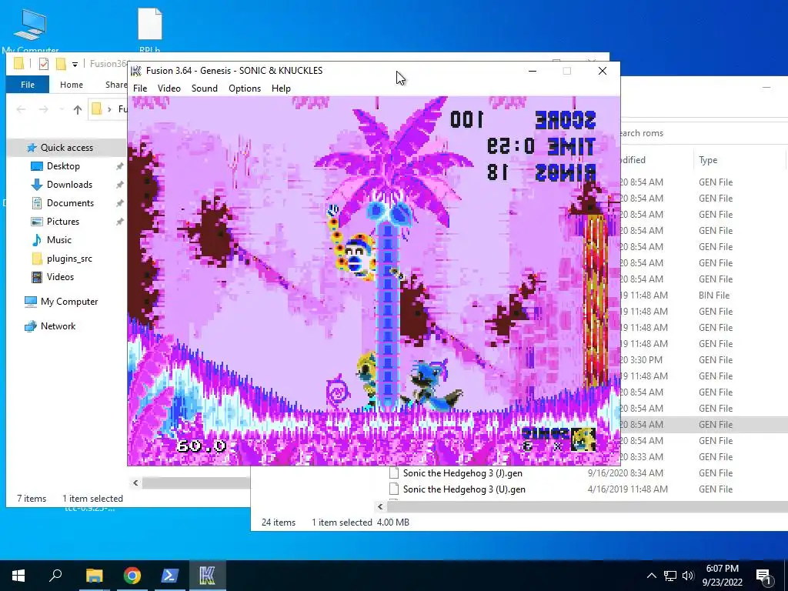Go up one folder level in Explorer

(x=78, y=109)
